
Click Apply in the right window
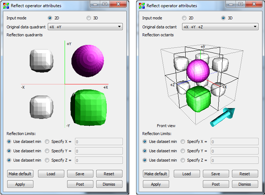[x=156, y=184]
